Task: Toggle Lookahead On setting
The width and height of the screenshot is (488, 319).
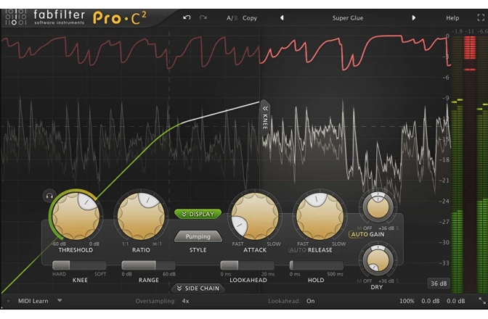Action: pyautogui.click(x=310, y=301)
